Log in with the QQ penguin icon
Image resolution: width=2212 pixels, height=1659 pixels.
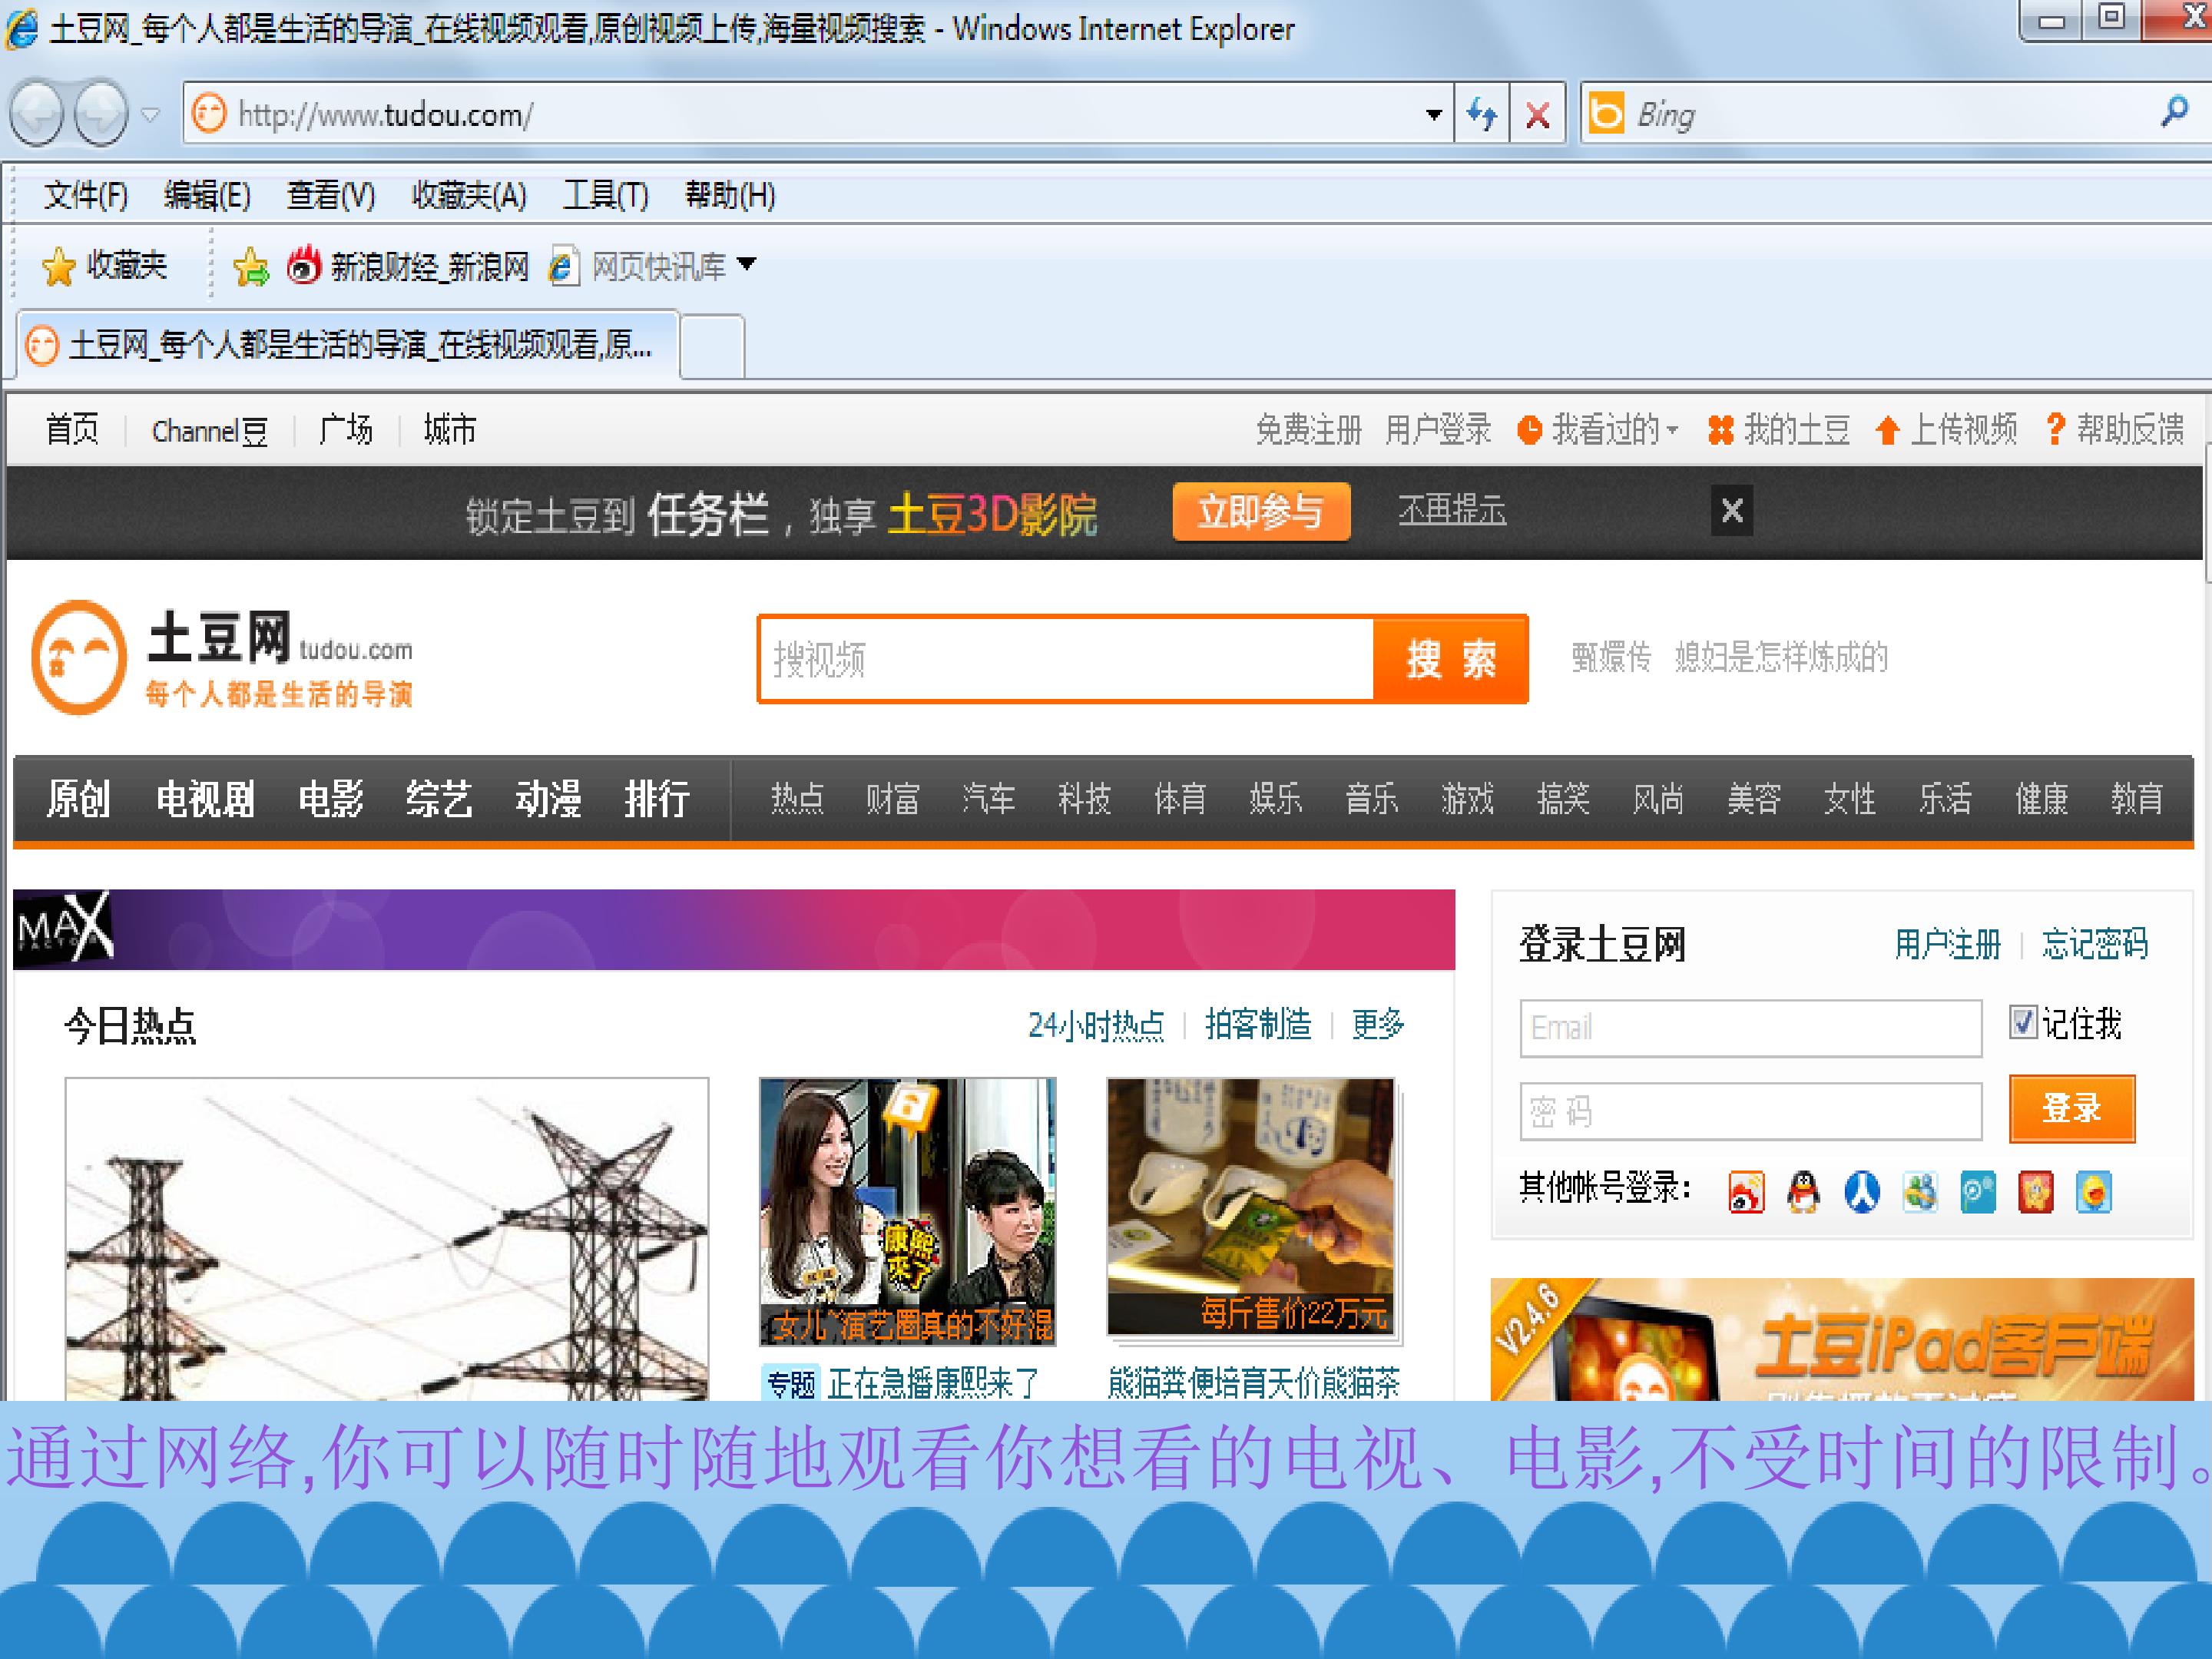click(x=1803, y=1192)
